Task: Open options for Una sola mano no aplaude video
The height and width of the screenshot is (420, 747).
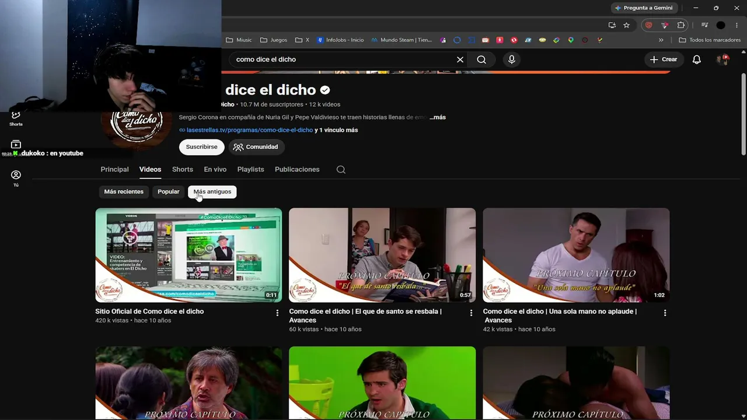Action: [665, 313]
